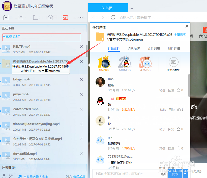Open the download folder icon in toolbar
207x178 pixels.
click(x=36, y=17)
